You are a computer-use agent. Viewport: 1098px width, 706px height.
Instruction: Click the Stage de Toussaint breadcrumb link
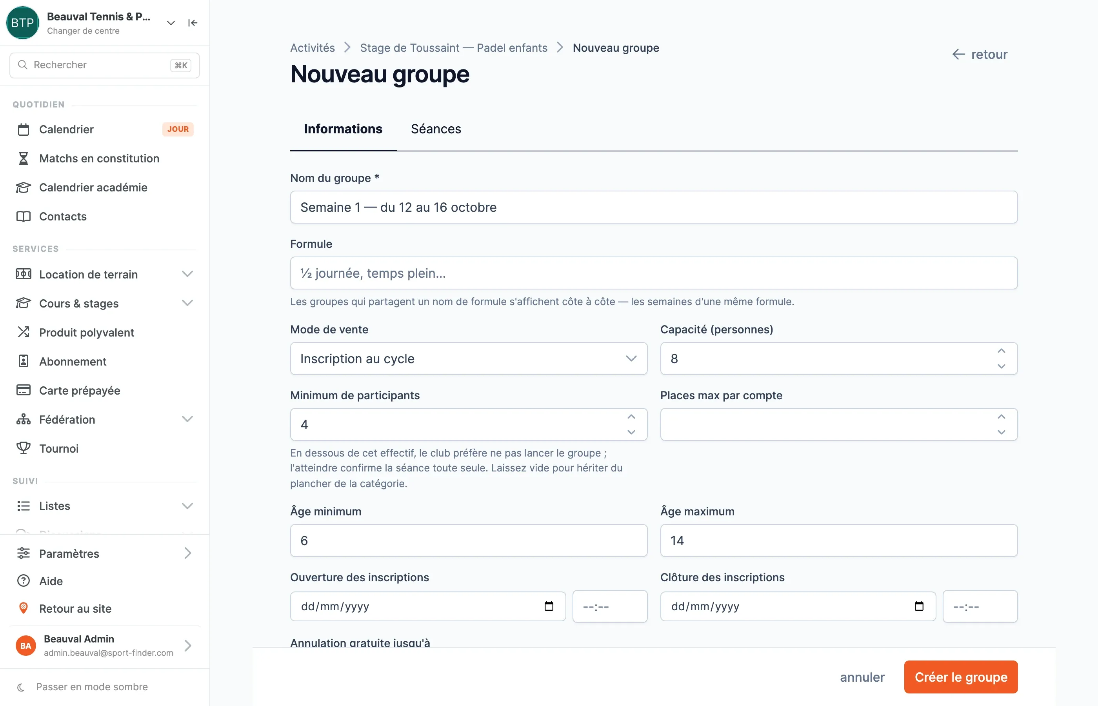tap(454, 48)
